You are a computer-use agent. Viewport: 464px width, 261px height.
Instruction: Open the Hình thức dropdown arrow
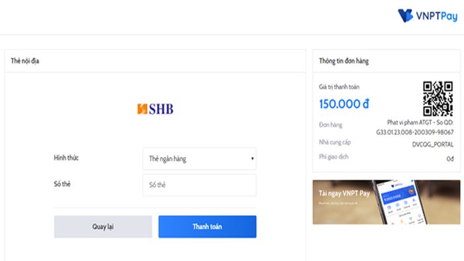point(253,158)
